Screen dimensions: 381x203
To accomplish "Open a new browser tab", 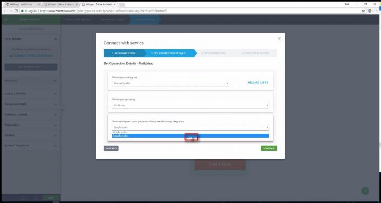I will pos(122,4).
